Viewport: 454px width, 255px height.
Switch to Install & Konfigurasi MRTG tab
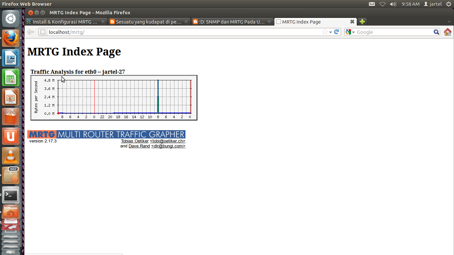pos(65,22)
